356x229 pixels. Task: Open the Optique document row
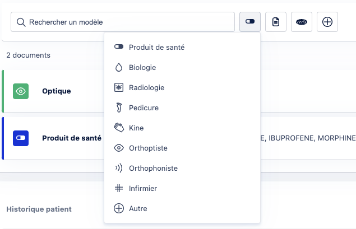click(179, 91)
